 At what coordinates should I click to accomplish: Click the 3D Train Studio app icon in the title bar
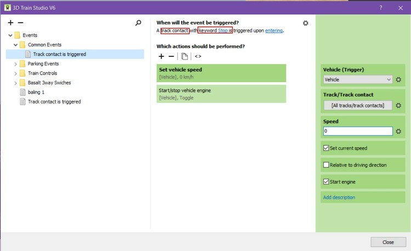(x=7, y=8)
